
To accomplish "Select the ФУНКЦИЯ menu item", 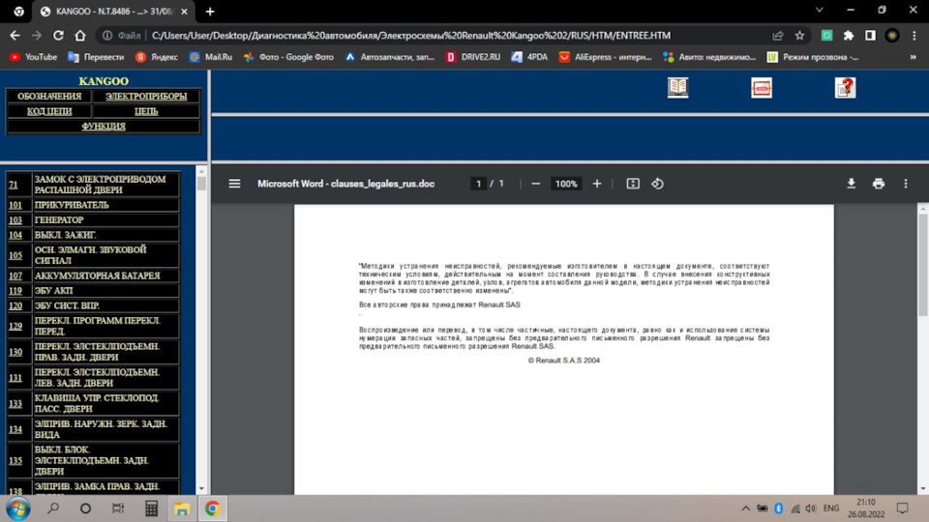I will pos(104,126).
